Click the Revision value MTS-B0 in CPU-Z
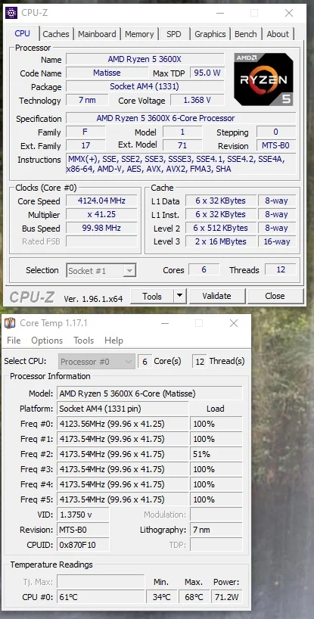Screen dimensions: 314x619 coord(275,146)
